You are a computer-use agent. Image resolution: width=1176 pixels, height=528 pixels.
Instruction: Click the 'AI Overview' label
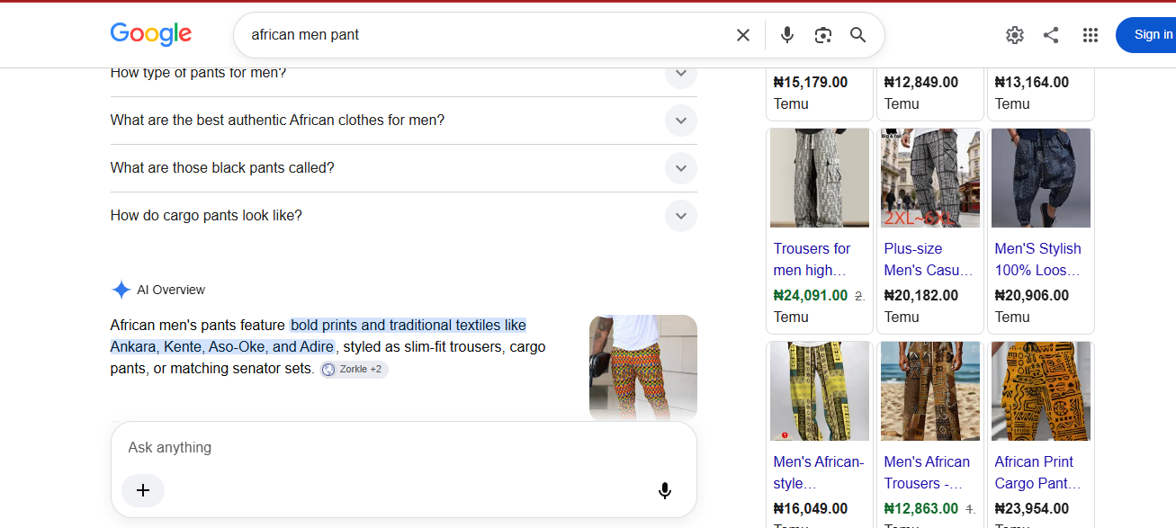coord(171,290)
